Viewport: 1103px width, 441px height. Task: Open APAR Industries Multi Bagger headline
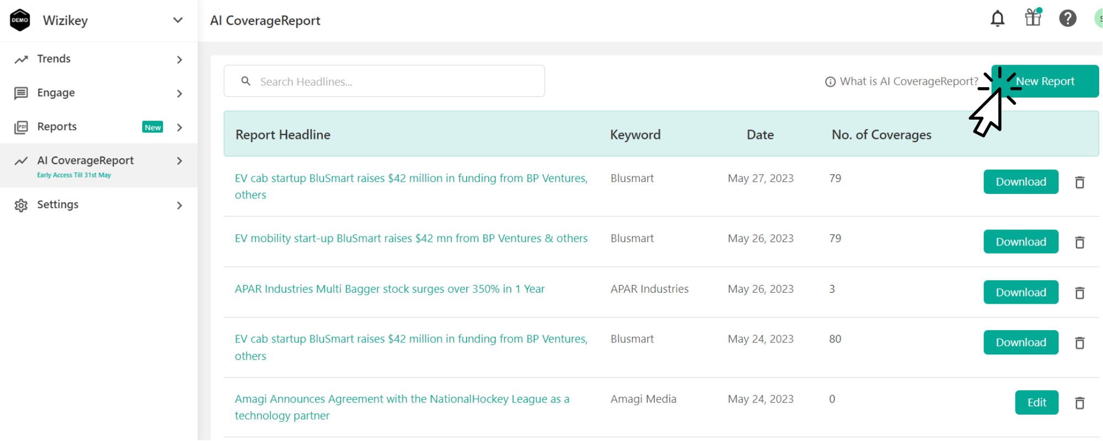pos(389,289)
